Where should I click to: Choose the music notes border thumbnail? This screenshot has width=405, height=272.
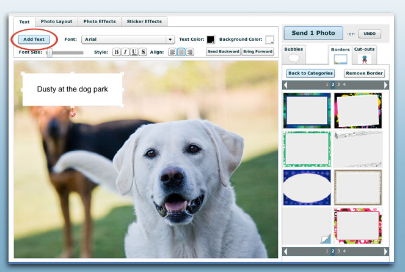coord(358,149)
